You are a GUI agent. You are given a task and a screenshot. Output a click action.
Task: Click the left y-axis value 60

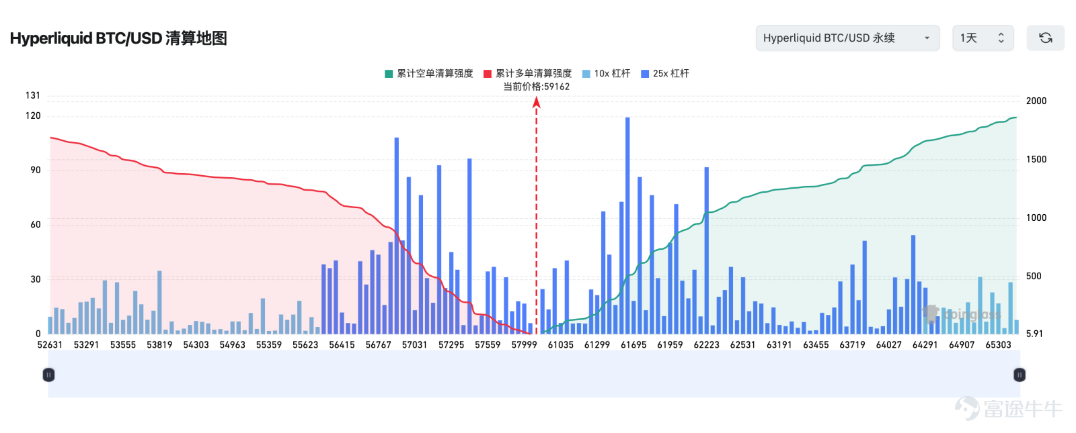tap(36, 224)
